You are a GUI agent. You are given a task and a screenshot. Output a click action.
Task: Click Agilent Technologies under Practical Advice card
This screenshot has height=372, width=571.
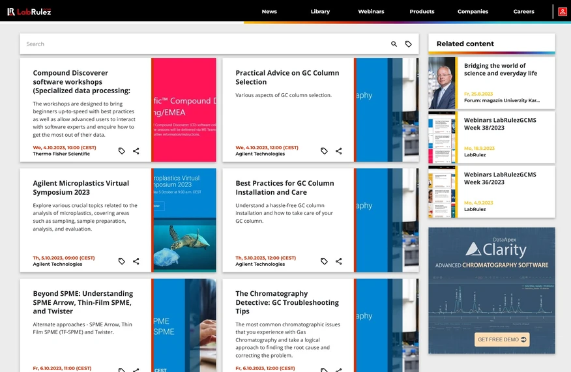[260, 154]
